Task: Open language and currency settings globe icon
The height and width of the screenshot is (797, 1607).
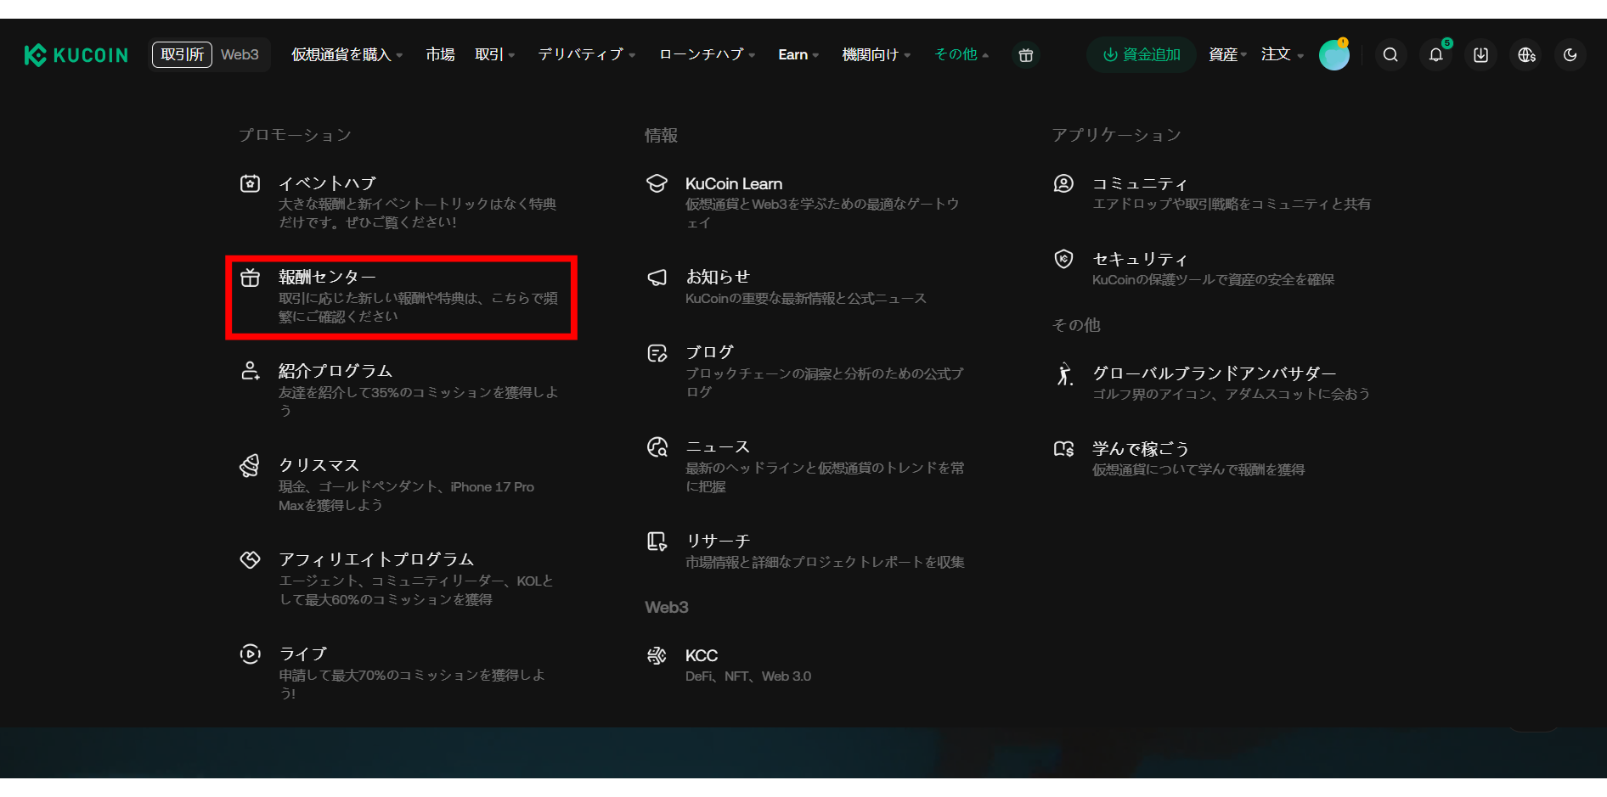Action: (x=1525, y=54)
